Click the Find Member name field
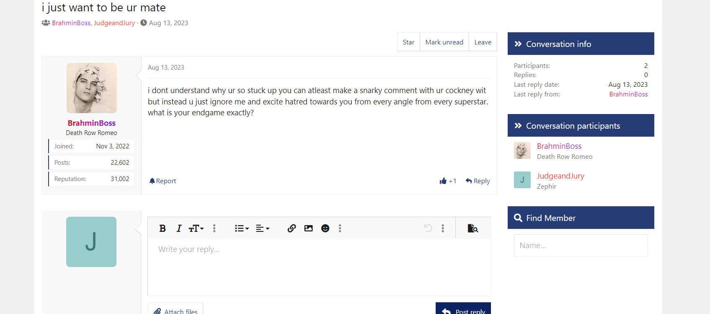The image size is (710, 314). (581, 245)
